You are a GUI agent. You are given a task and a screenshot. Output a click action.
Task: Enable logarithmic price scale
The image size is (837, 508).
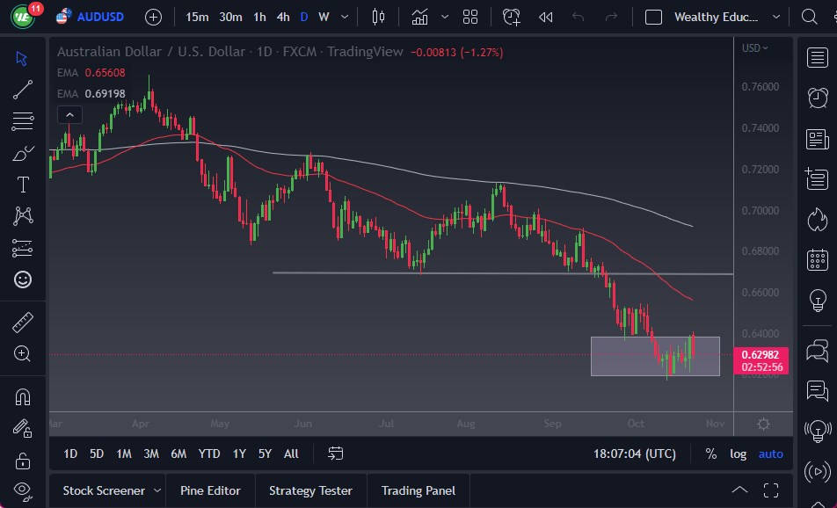coord(738,454)
